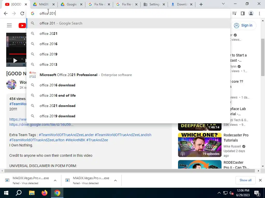265x198 pixels.
Task: Click Show all downloads button
Action: [x=245, y=180]
